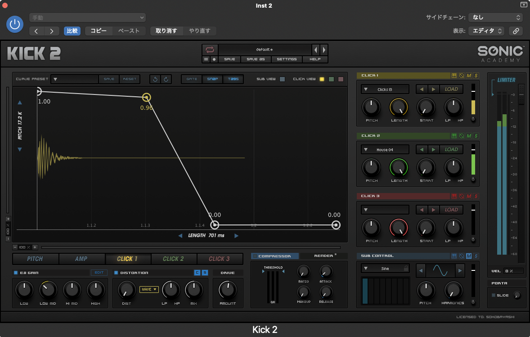Click the curve undo arrow icon
Screen dimensions: 530x337
tap(155, 79)
